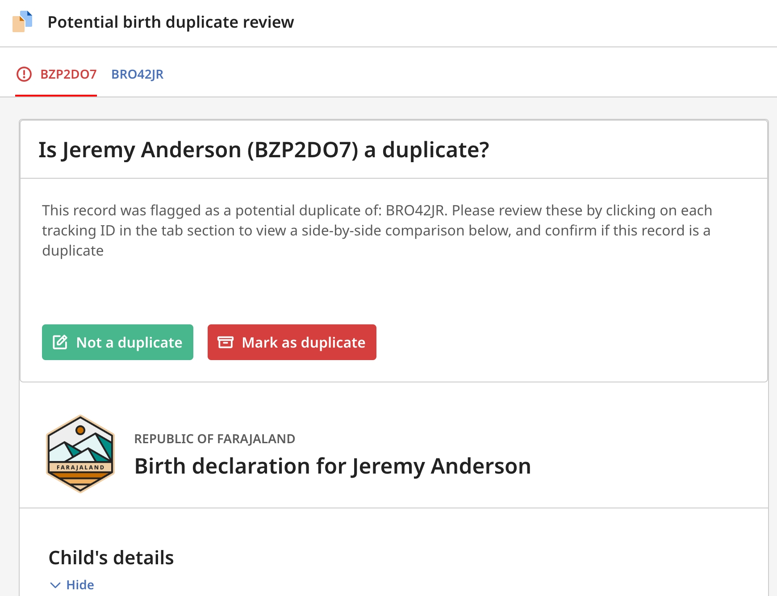Click the BRO42JR tracking ID within the description text
The height and width of the screenshot is (596, 777).
(416, 210)
